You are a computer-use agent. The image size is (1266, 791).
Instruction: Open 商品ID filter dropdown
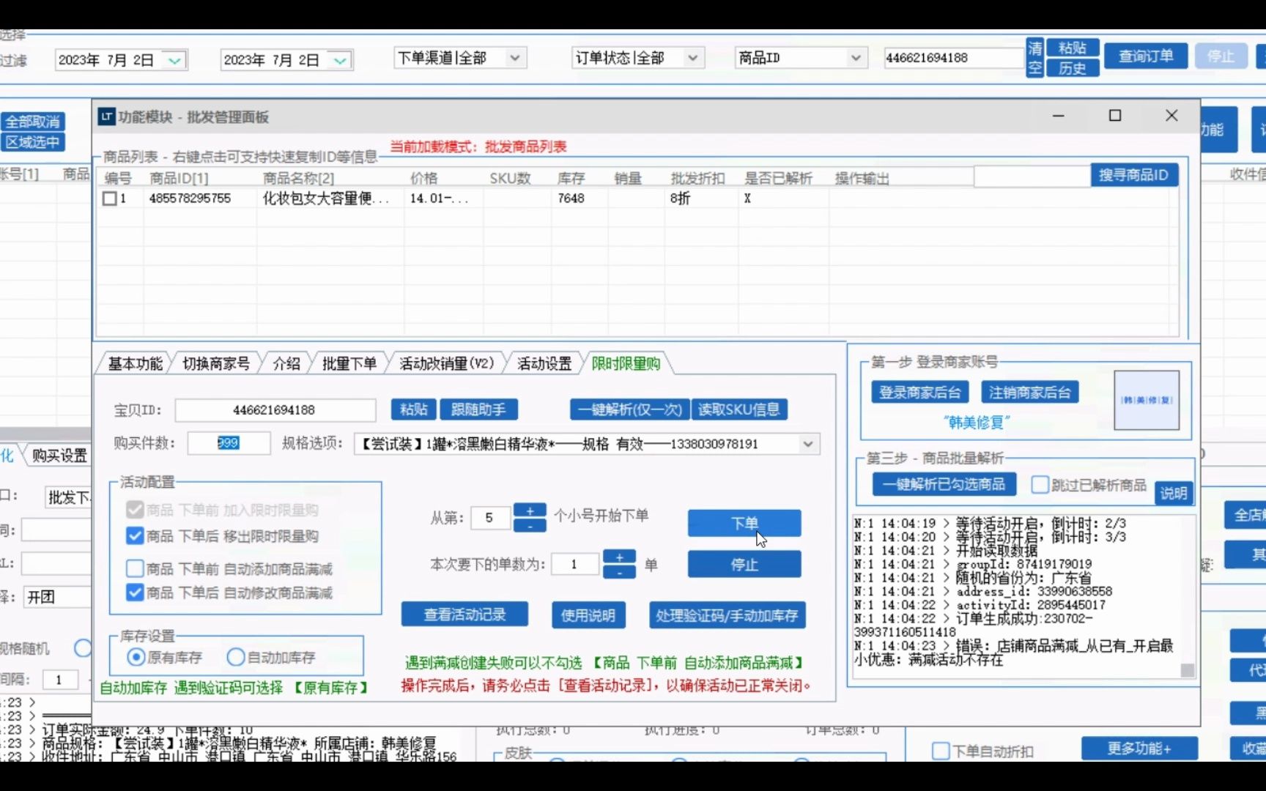(856, 57)
